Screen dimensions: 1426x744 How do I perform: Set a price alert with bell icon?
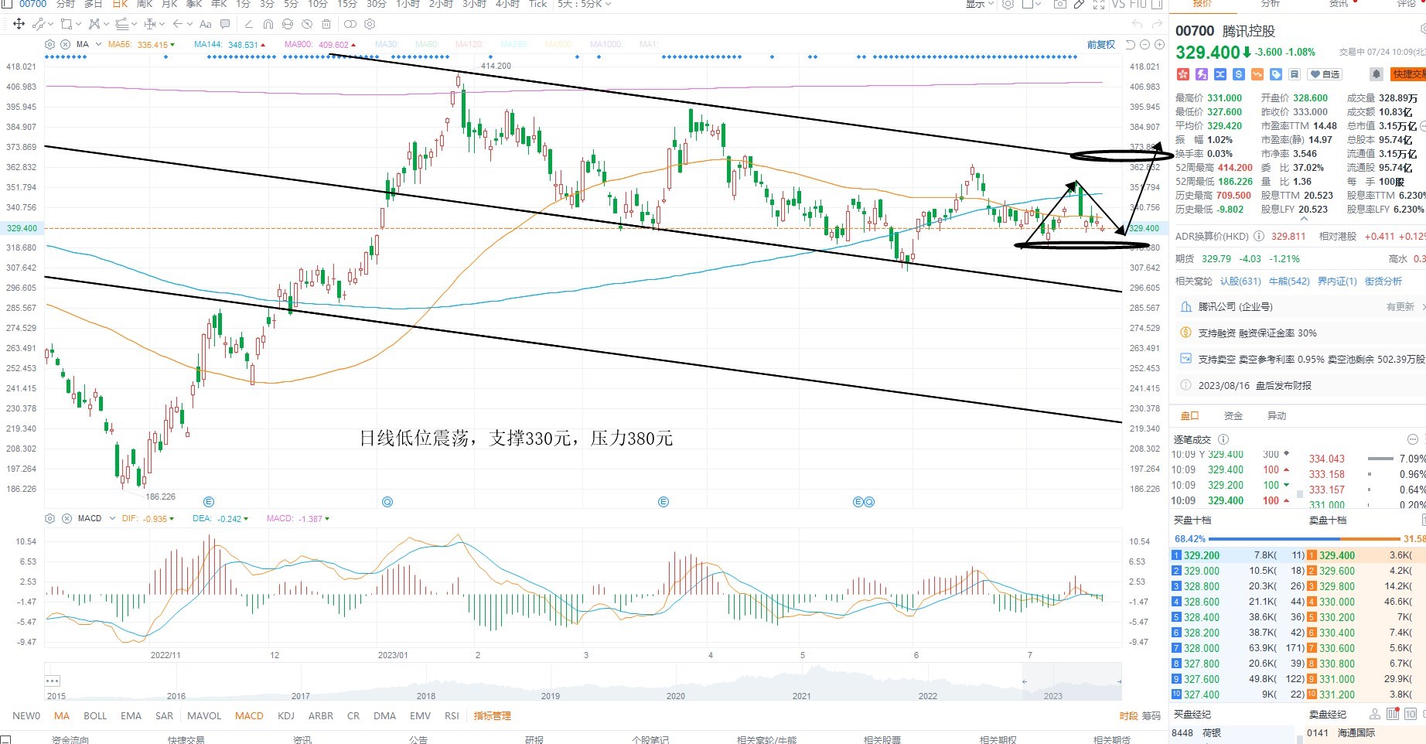click(x=1376, y=74)
